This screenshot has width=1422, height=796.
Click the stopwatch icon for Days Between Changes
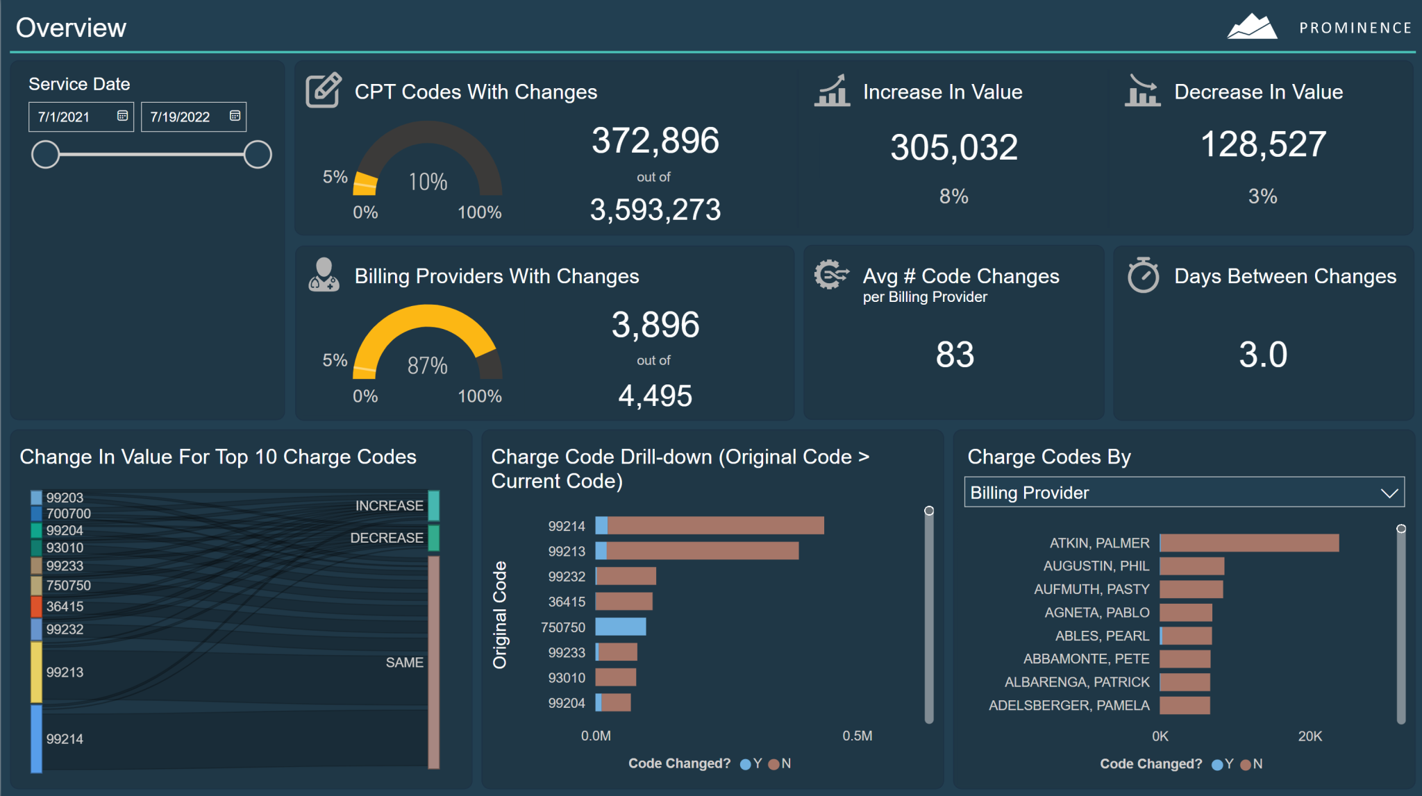point(1144,276)
